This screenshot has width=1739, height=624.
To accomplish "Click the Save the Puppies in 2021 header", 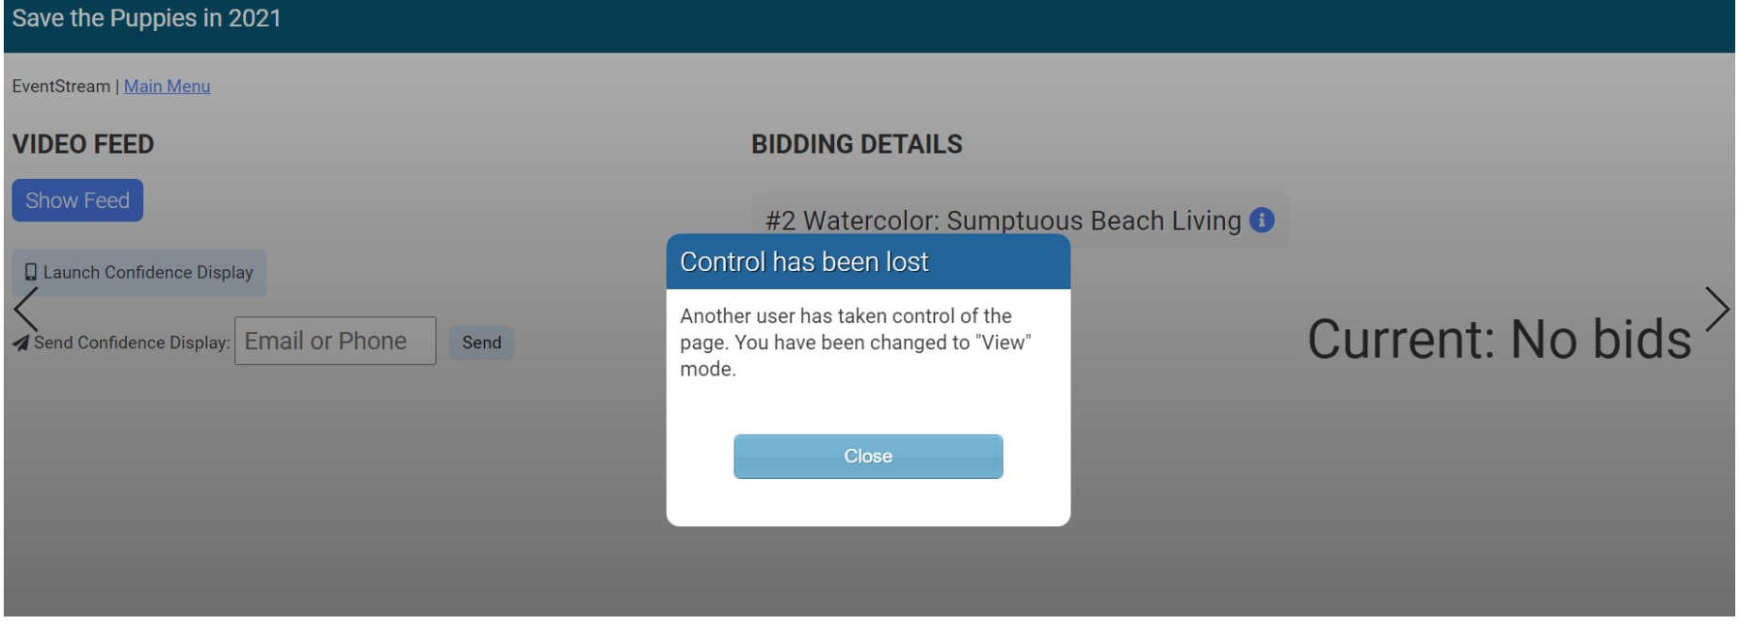I will (147, 18).
